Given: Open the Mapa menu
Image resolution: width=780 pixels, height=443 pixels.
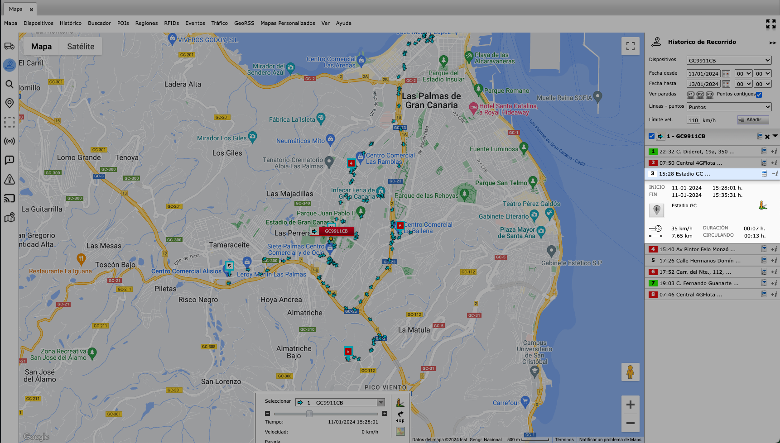Looking at the screenshot, I should tap(11, 23).
